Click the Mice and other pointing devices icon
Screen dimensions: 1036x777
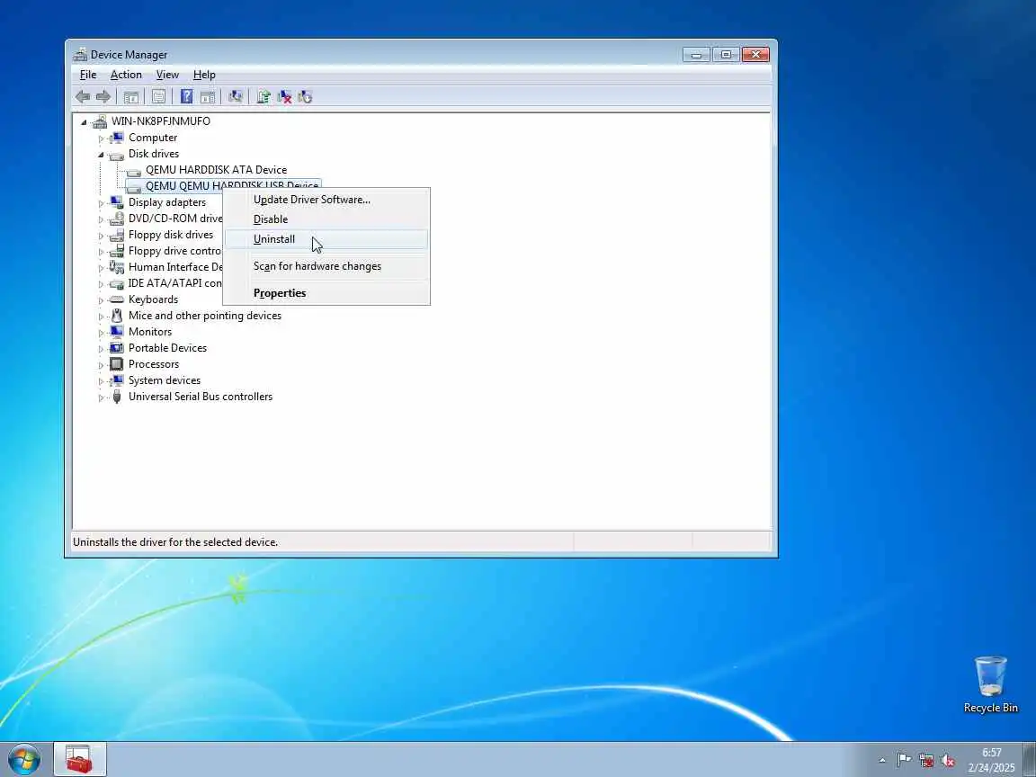click(117, 316)
